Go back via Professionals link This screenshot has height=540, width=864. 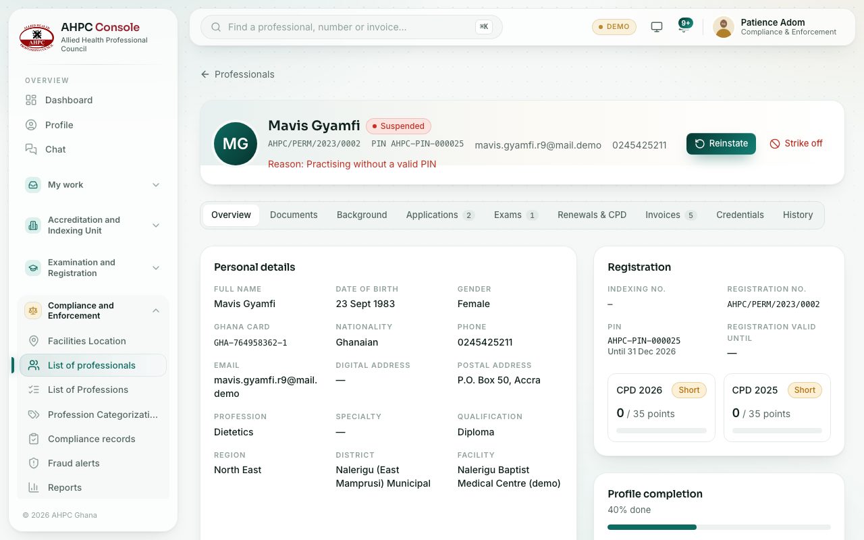pos(238,74)
